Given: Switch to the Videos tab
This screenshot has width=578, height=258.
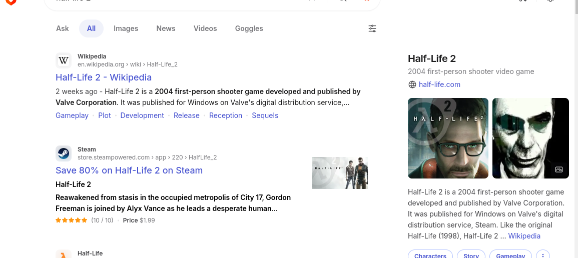Looking at the screenshot, I should click(x=205, y=28).
